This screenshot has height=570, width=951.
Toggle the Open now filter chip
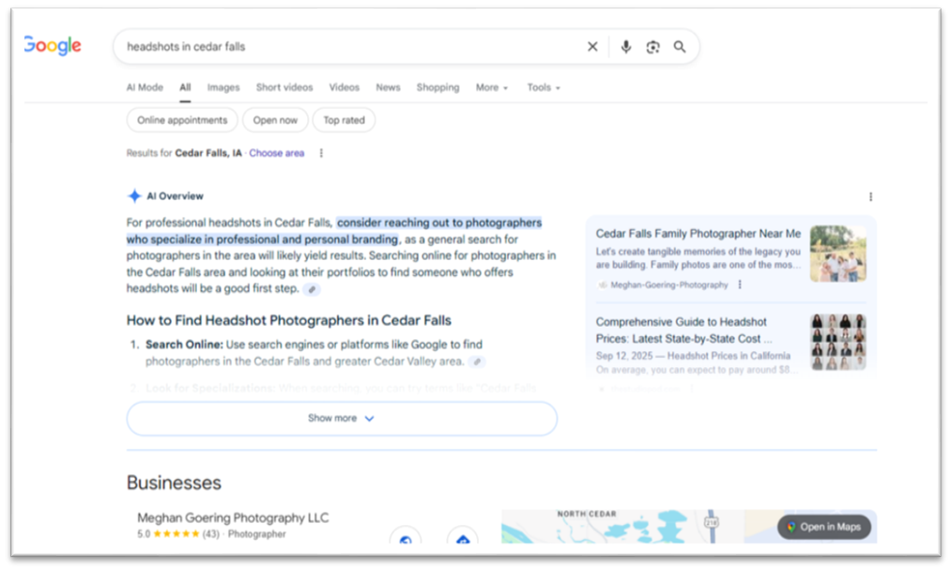coord(275,120)
